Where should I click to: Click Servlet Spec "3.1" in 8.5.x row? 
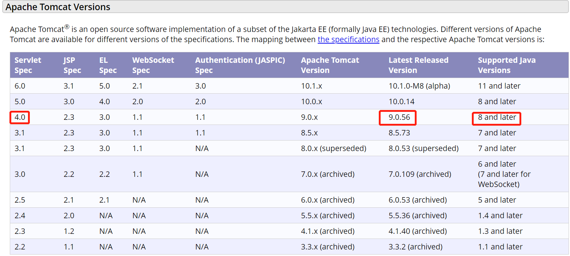click(x=20, y=133)
